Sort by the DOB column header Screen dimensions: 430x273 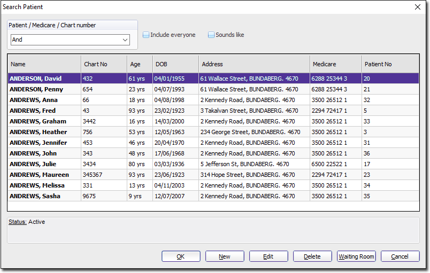click(x=175, y=64)
